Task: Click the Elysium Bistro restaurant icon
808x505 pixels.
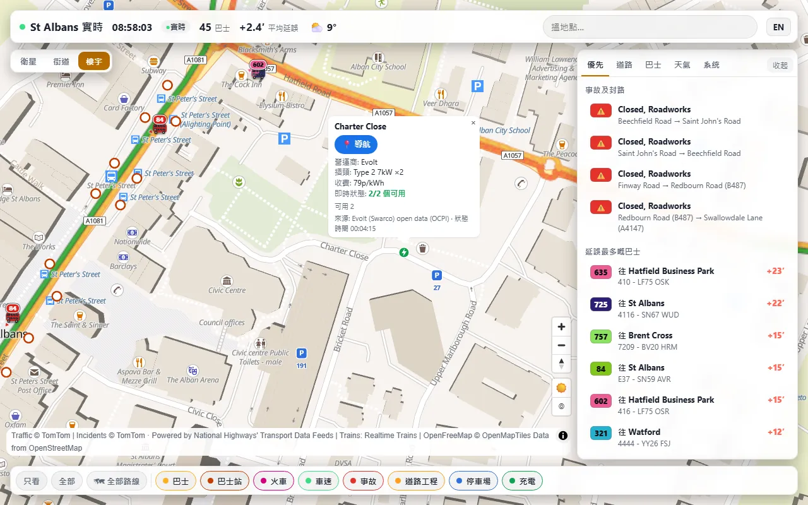Action: pyautogui.click(x=282, y=95)
